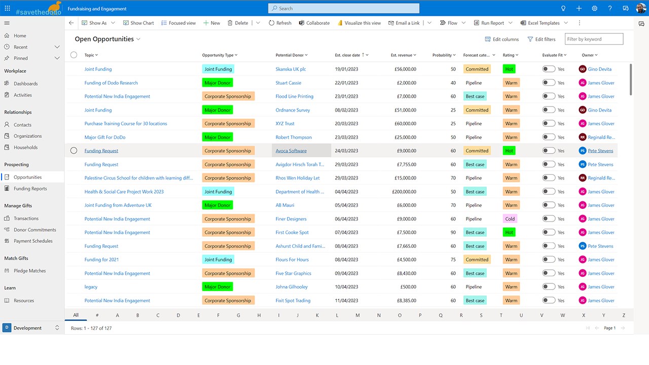
Task: Click Edit filters
Action: coord(542,39)
